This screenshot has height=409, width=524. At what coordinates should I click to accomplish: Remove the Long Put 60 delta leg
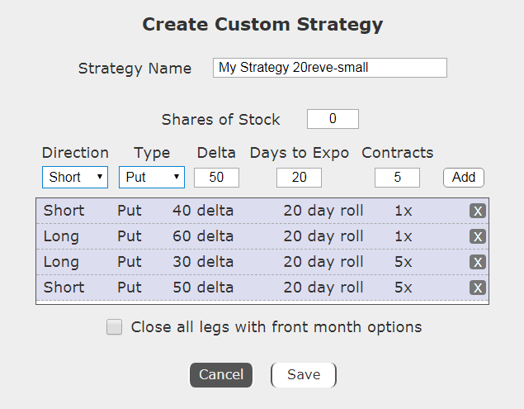[x=477, y=236]
